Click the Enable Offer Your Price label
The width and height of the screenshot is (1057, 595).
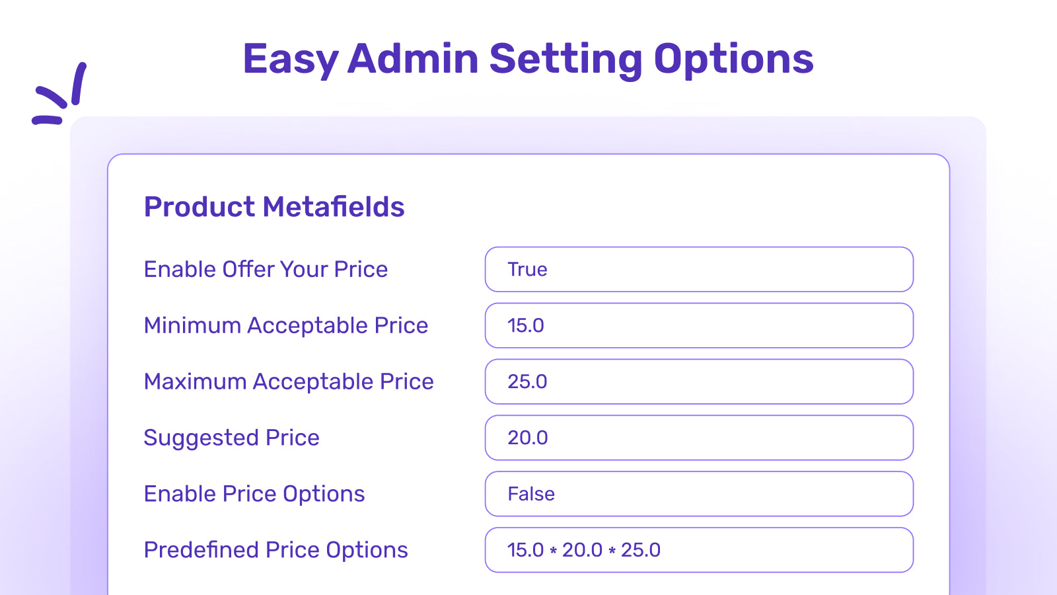click(x=266, y=270)
